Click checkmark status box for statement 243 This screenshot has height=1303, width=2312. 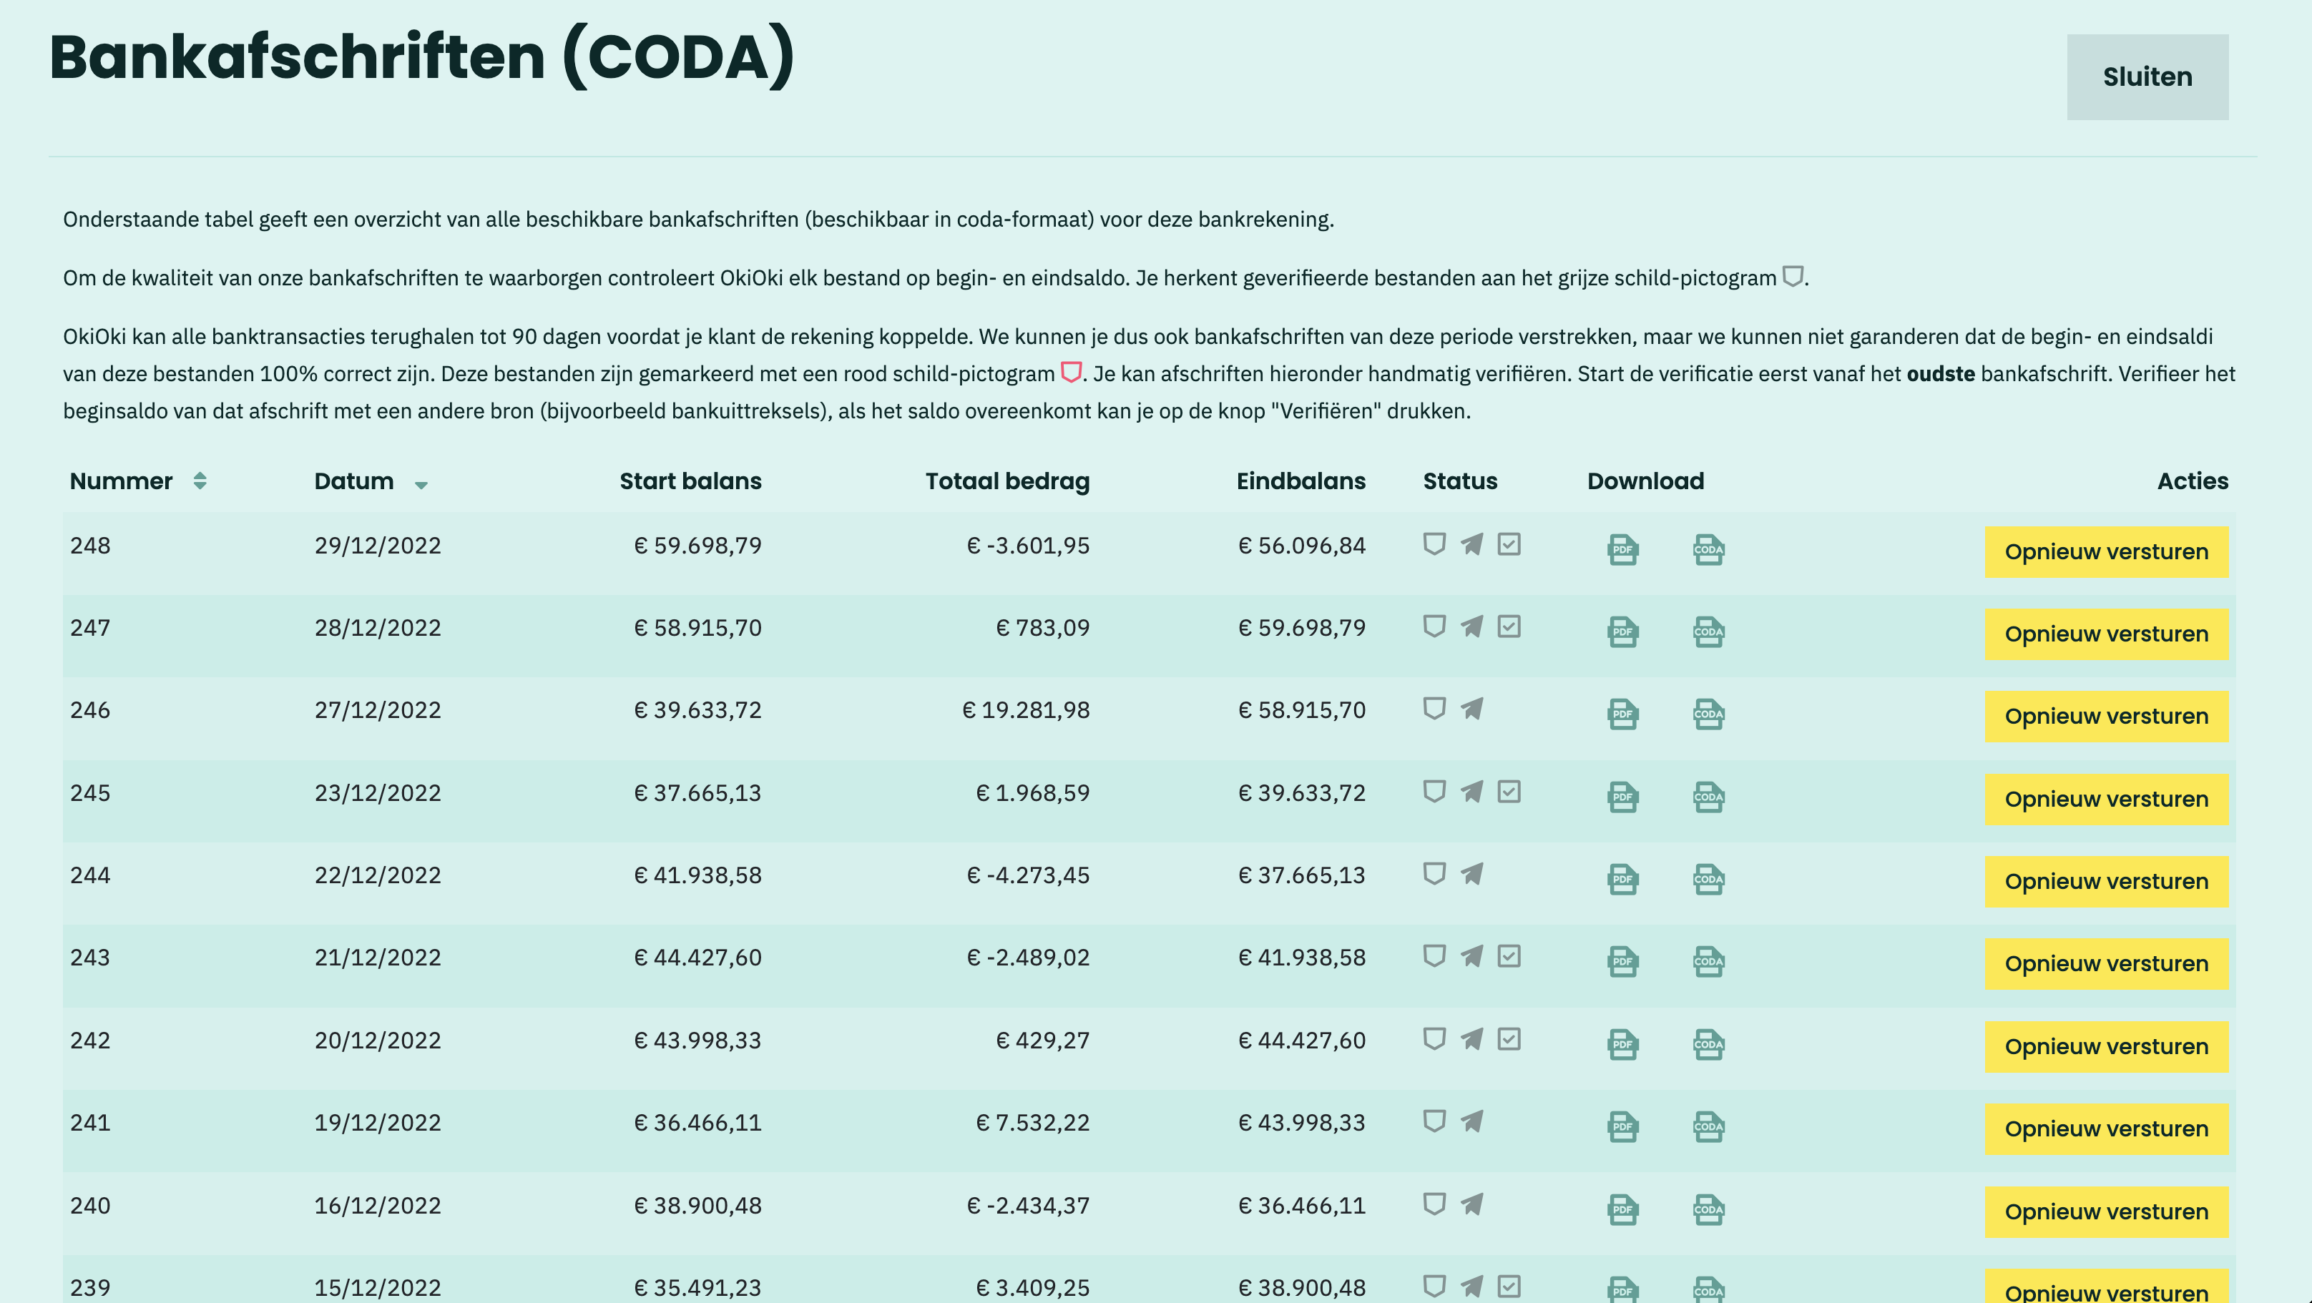click(x=1509, y=955)
